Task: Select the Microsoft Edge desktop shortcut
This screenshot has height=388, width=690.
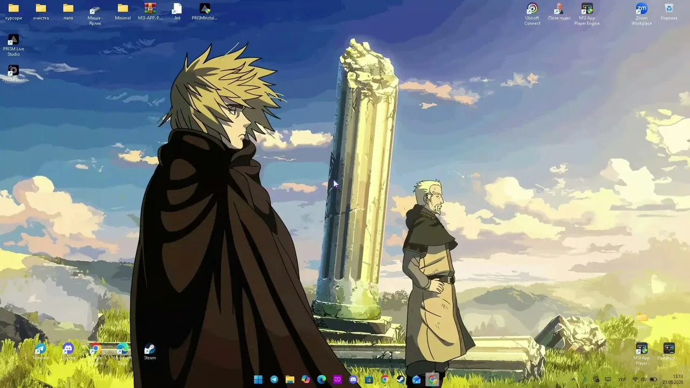Action: click(122, 354)
